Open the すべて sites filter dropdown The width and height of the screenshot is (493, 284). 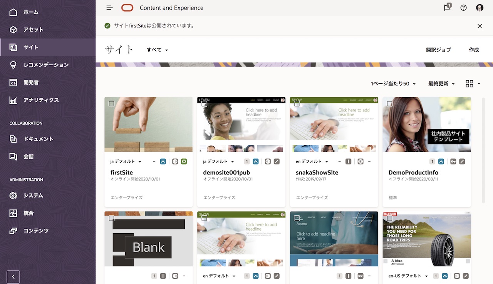point(156,50)
